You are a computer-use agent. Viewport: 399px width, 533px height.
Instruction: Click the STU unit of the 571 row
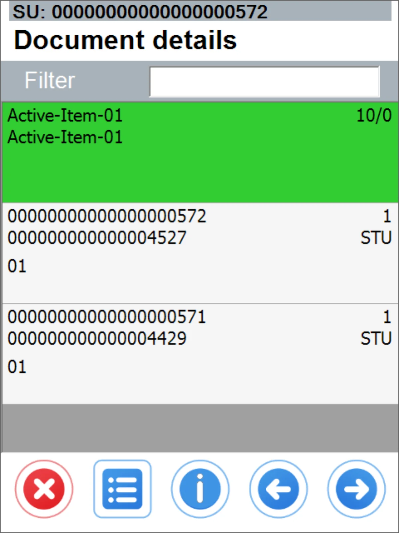376,338
